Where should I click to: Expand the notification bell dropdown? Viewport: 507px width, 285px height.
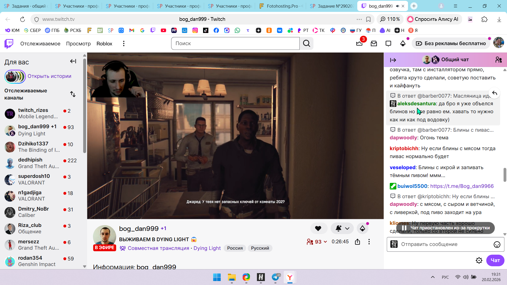click(347, 229)
